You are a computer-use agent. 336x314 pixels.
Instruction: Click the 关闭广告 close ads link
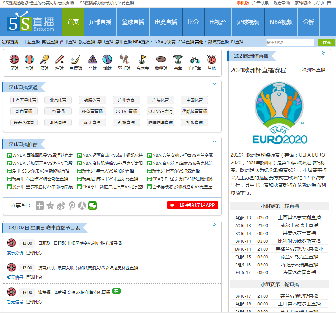point(322,3)
